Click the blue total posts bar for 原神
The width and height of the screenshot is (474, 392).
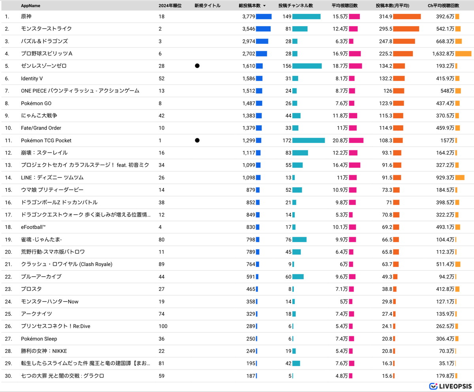[x=263, y=17]
